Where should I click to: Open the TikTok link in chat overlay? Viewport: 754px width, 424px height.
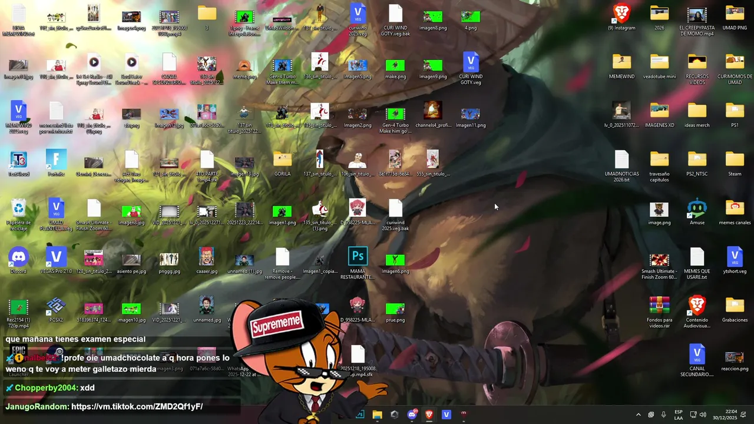tap(137, 406)
